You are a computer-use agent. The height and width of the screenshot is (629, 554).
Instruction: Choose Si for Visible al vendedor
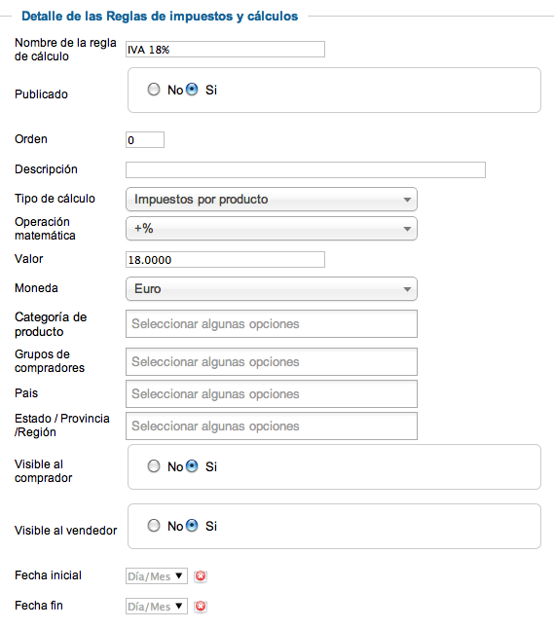pos(192,526)
